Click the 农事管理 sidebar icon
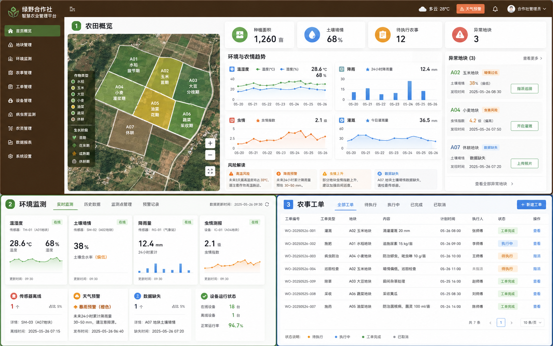 [x=10, y=73]
